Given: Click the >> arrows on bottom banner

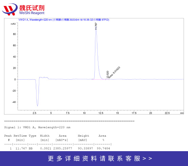Looking at the screenshot, I should [x=147, y=159].
